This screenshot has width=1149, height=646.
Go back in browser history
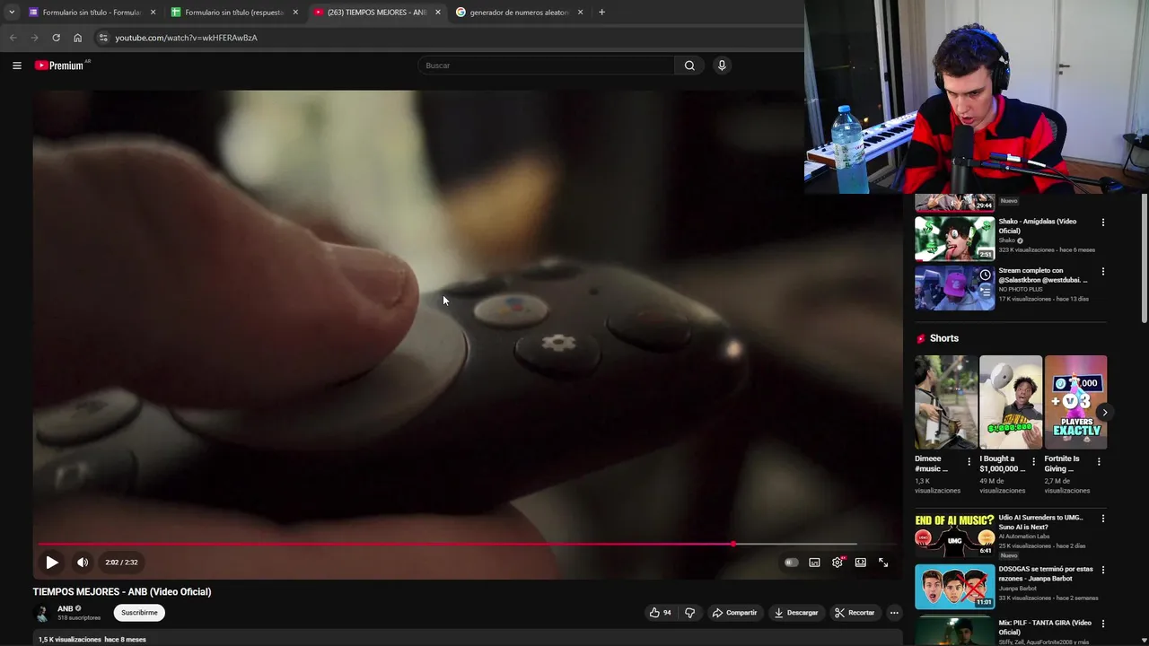[13, 38]
